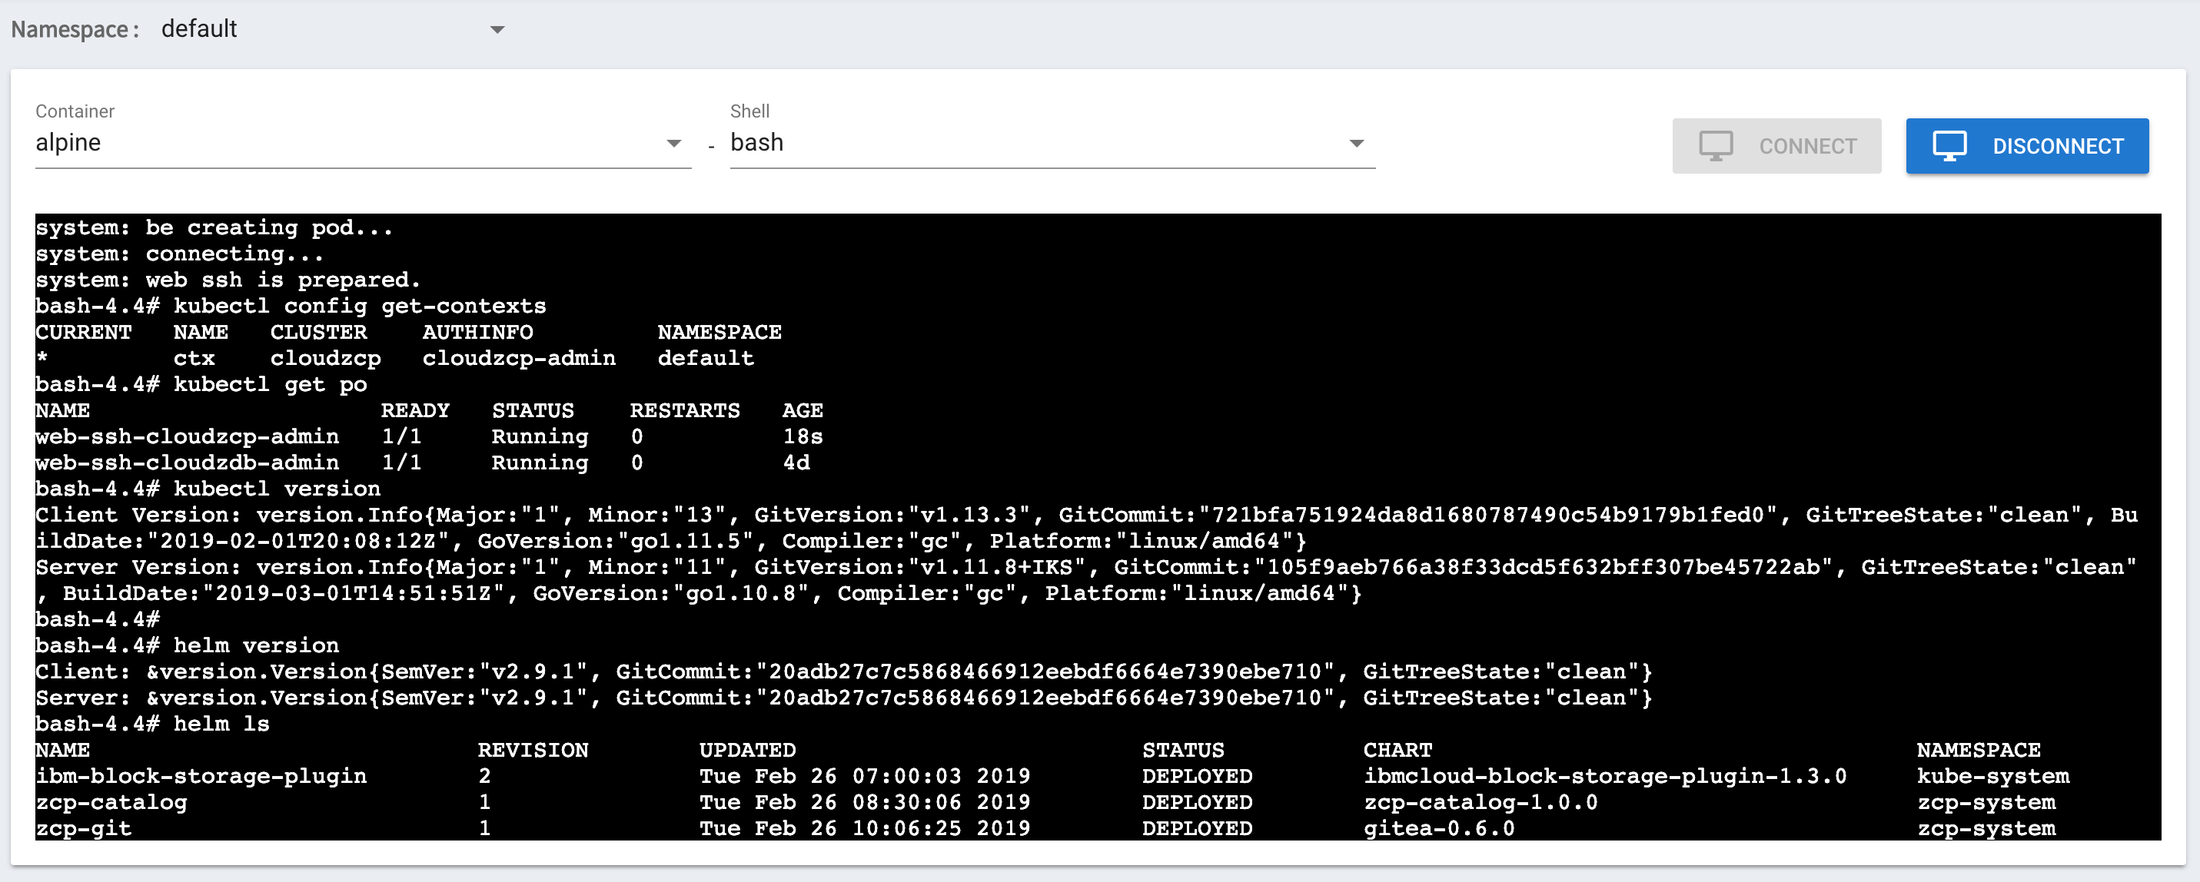Click ibm-block-storage-plugin release name
The width and height of the screenshot is (2200, 882).
(201, 776)
